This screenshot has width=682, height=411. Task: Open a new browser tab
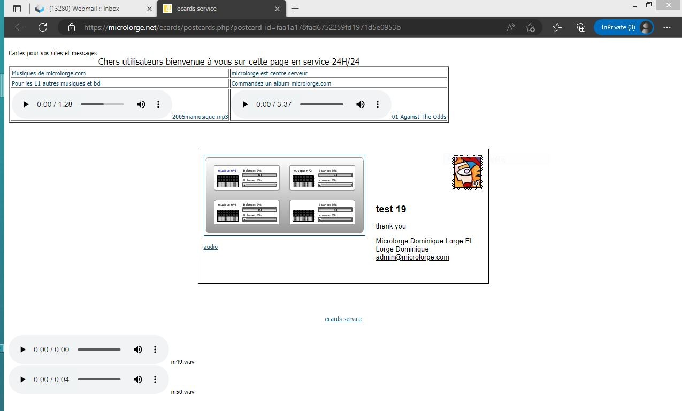coord(295,9)
